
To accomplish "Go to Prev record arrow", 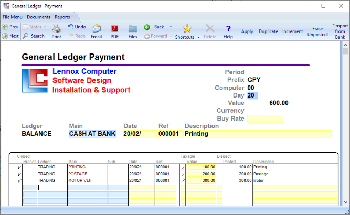I will pyautogui.click(x=5, y=27).
